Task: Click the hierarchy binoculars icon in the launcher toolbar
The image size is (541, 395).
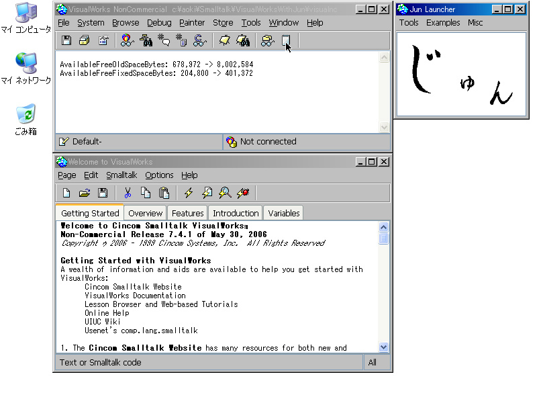Action: tap(146, 40)
